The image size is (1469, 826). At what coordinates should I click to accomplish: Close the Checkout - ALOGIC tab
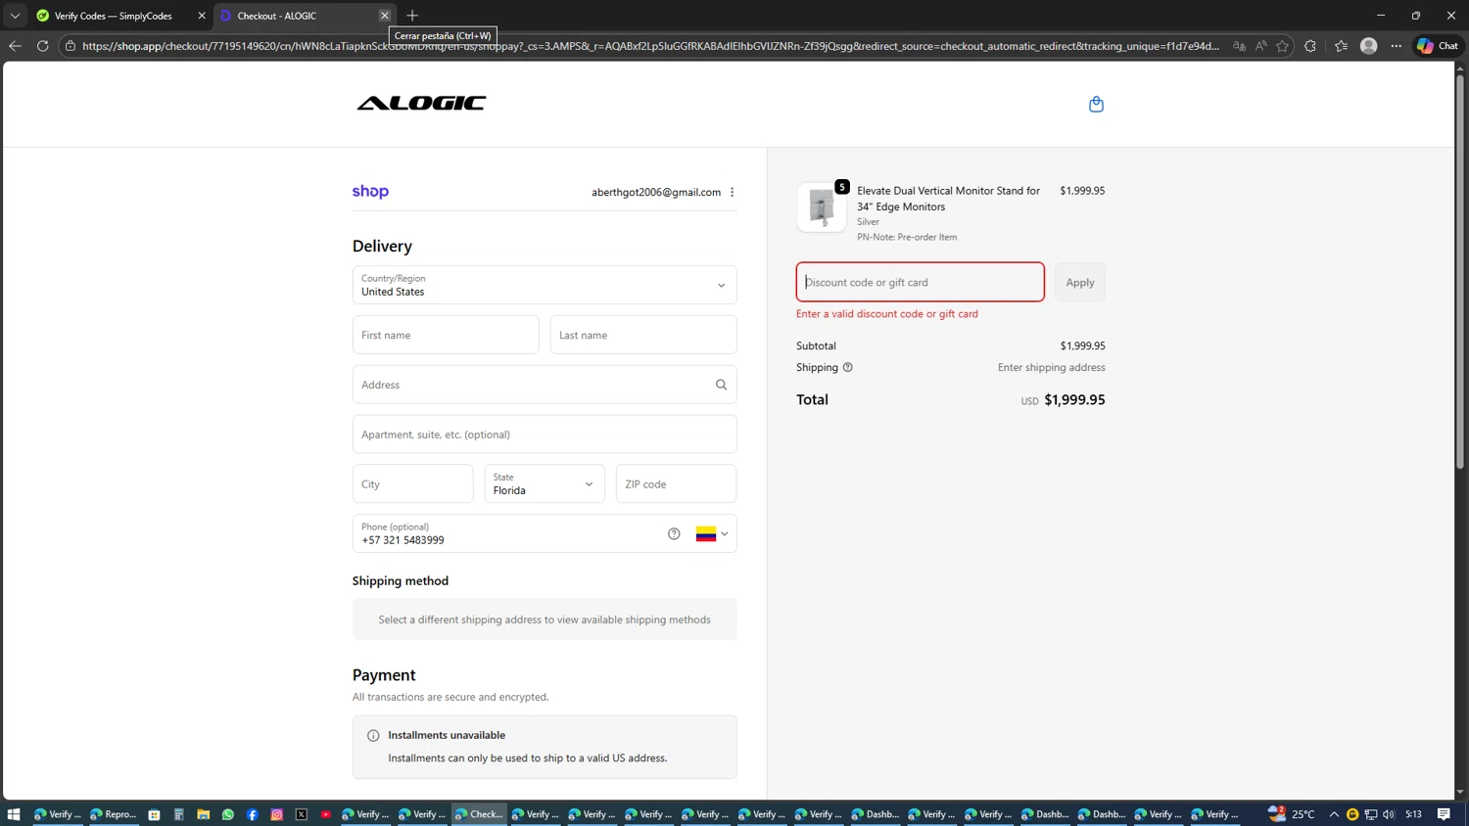point(385,16)
